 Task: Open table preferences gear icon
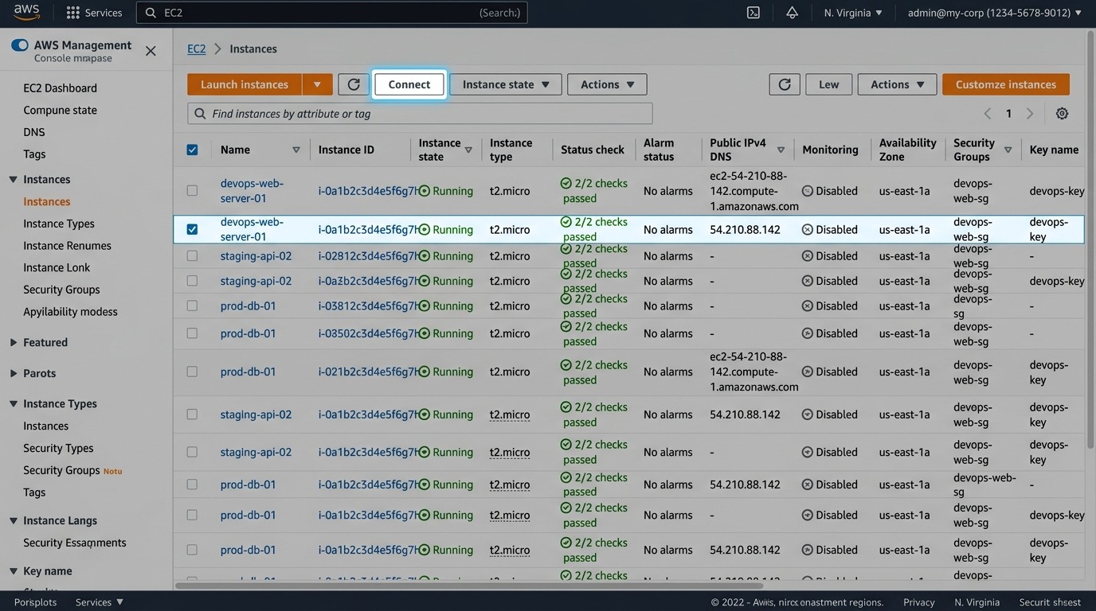click(x=1062, y=114)
